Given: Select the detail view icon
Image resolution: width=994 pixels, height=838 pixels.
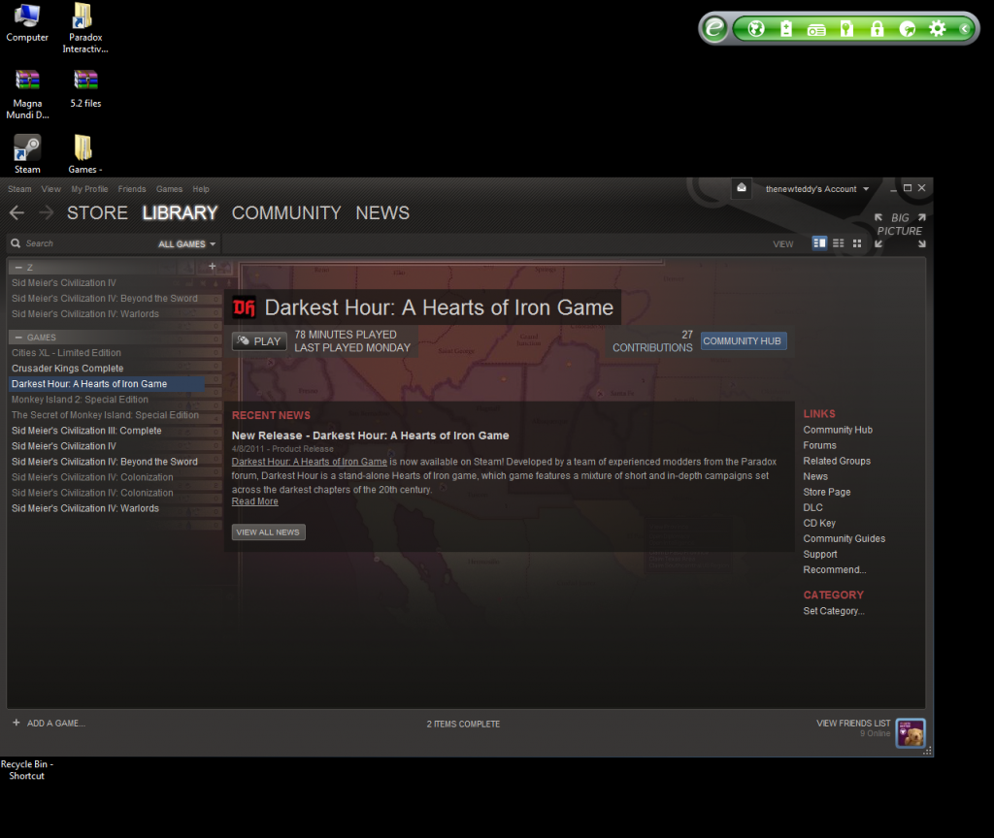Looking at the screenshot, I should [819, 243].
